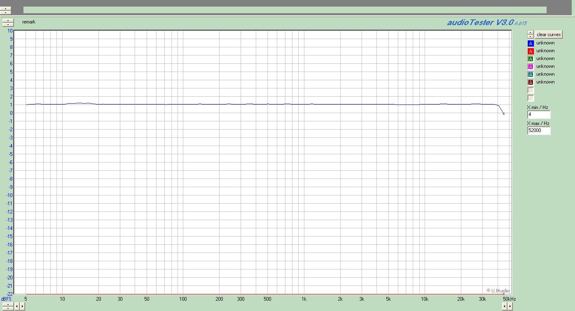Click the 1k frequency axis label

click(x=304, y=299)
